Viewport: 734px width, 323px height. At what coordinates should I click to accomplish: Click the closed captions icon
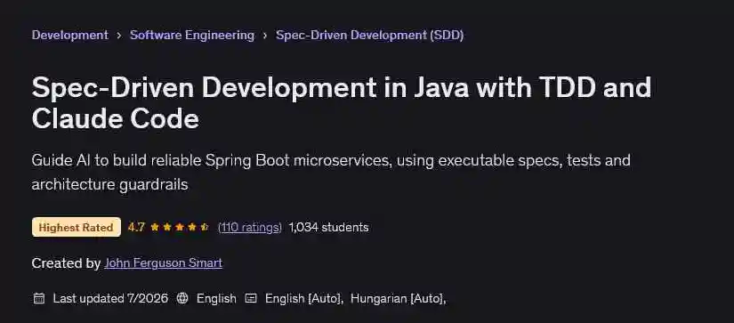coord(251,298)
